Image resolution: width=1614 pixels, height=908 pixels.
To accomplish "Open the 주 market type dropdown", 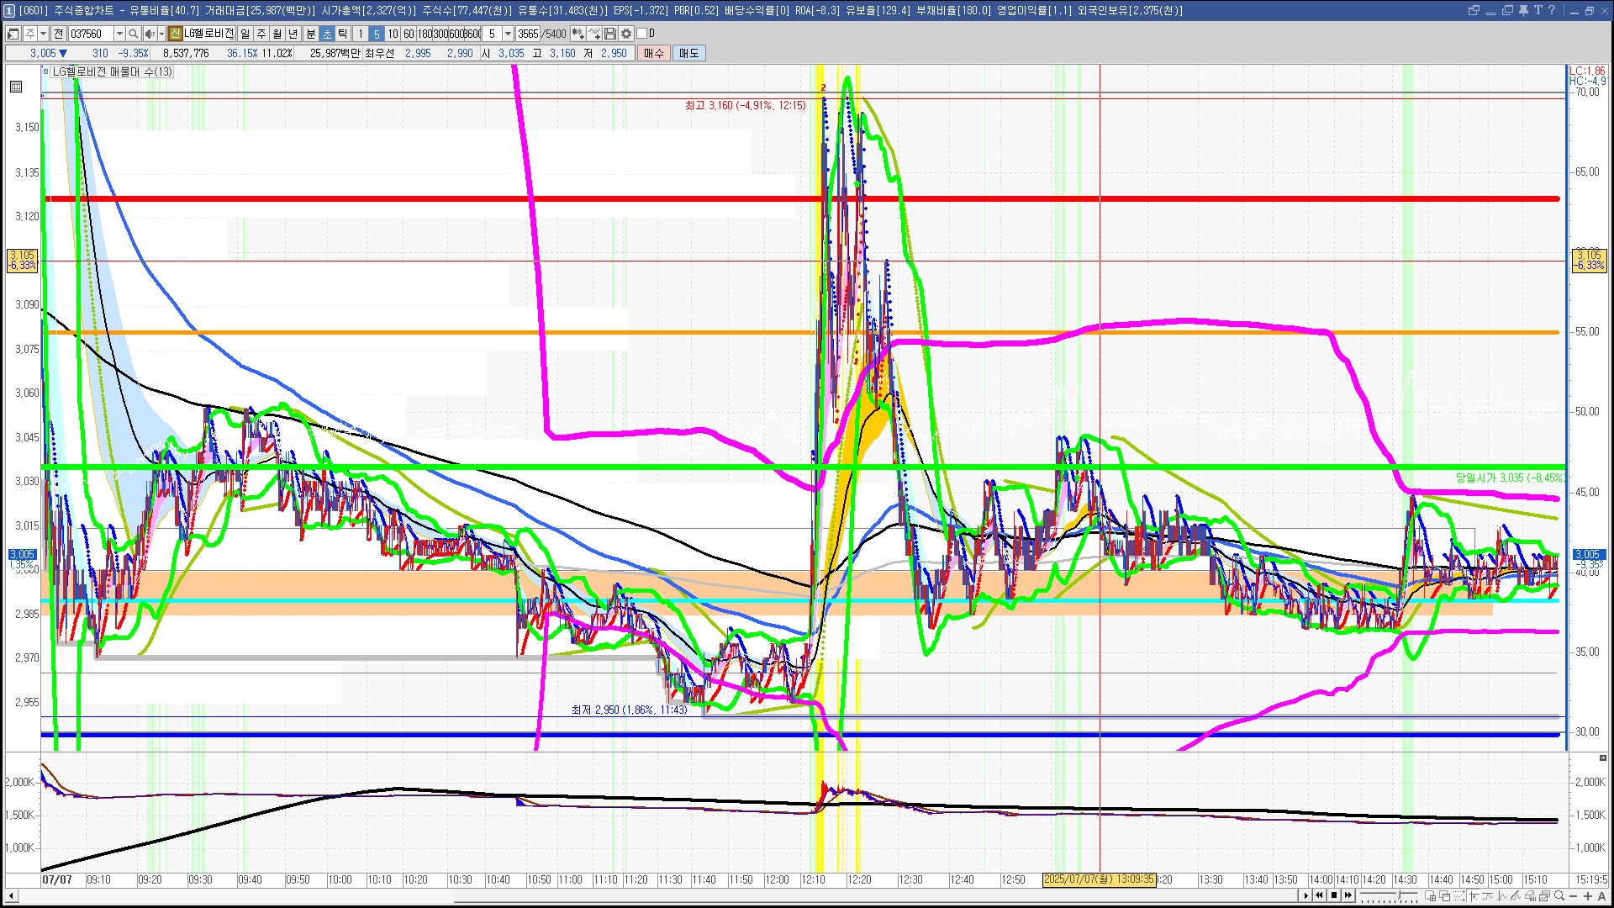I will 43,34.
